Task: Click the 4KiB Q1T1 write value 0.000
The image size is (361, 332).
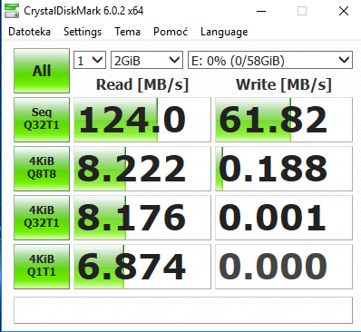Action: point(284,267)
